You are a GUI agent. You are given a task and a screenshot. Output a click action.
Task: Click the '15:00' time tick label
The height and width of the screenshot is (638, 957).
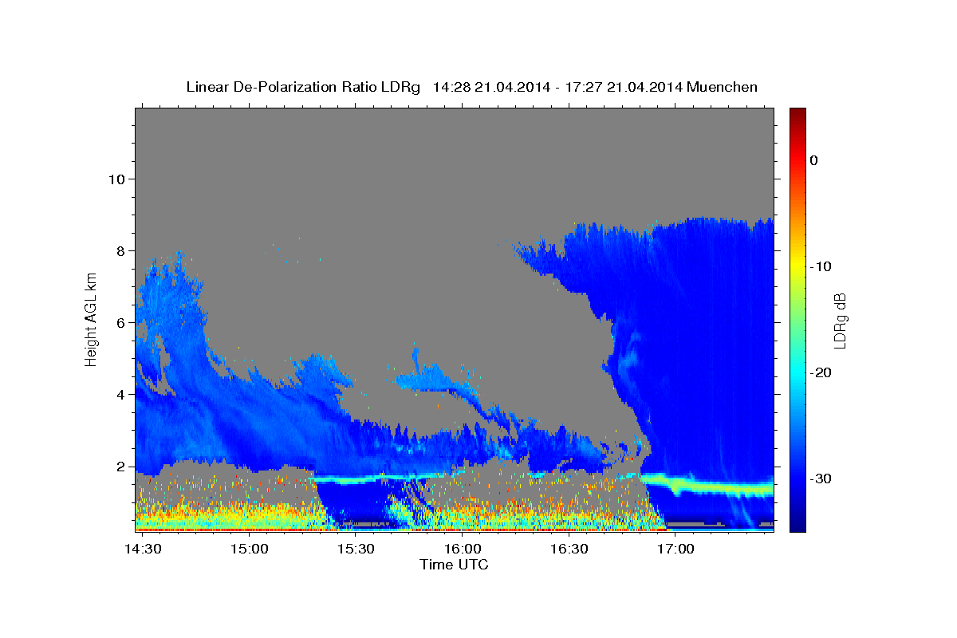pos(250,549)
